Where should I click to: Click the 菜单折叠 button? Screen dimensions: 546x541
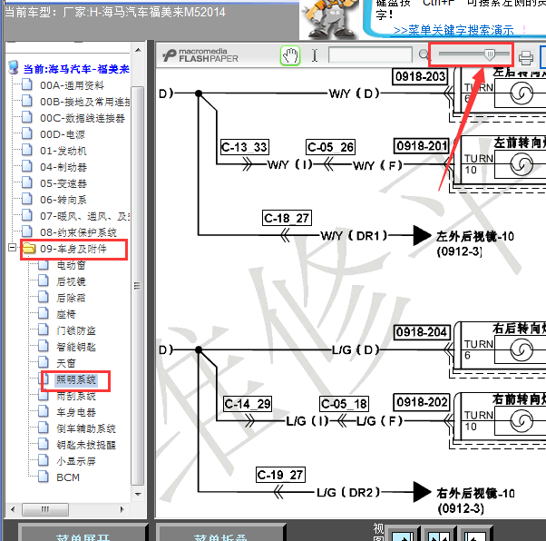tap(220, 535)
